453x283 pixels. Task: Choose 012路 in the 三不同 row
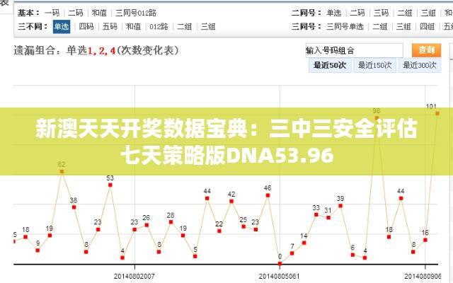coord(159,27)
